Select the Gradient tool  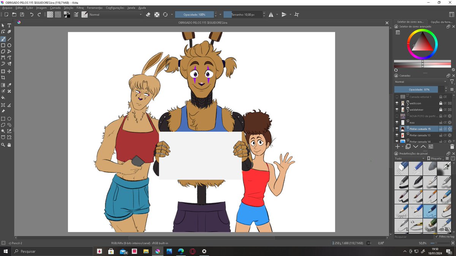(x=3, y=85)
